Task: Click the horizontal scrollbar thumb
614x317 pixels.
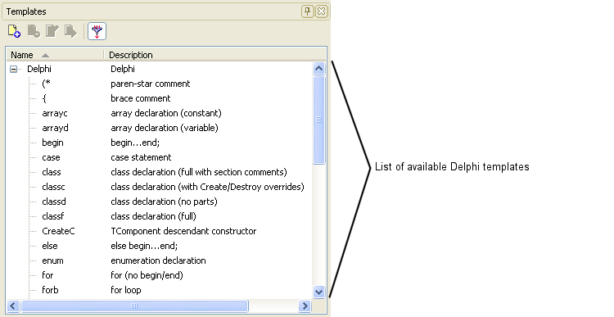Action: (x=134, y=306)
